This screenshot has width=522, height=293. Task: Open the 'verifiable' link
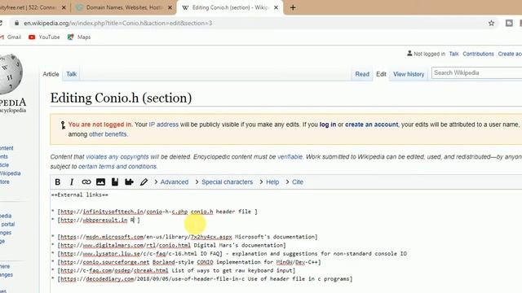click(x=290, y=157)
